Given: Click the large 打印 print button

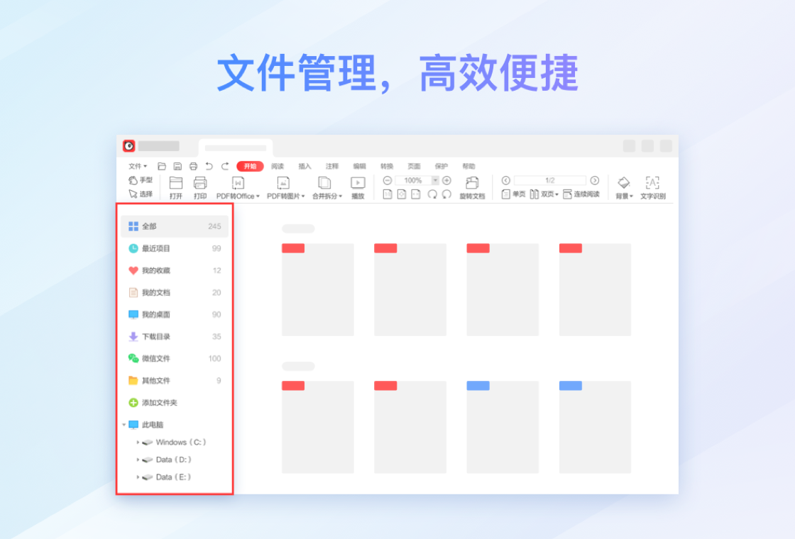Looking at the screenshot, I should (x=200, y=188).
